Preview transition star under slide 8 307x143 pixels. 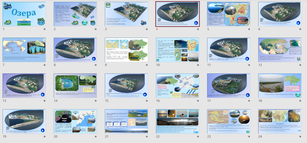point(96,65)
